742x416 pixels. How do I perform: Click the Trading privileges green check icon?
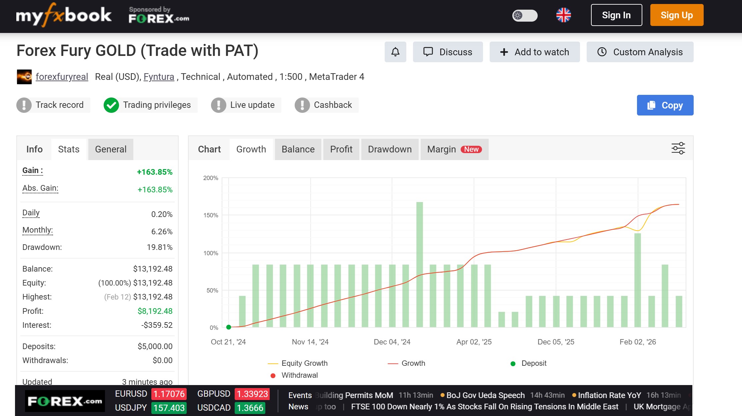point(111,105)
